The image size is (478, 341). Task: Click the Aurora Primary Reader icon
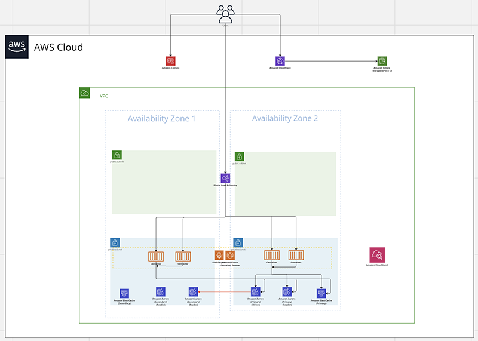pyautogui.click(x=287, y=292)
